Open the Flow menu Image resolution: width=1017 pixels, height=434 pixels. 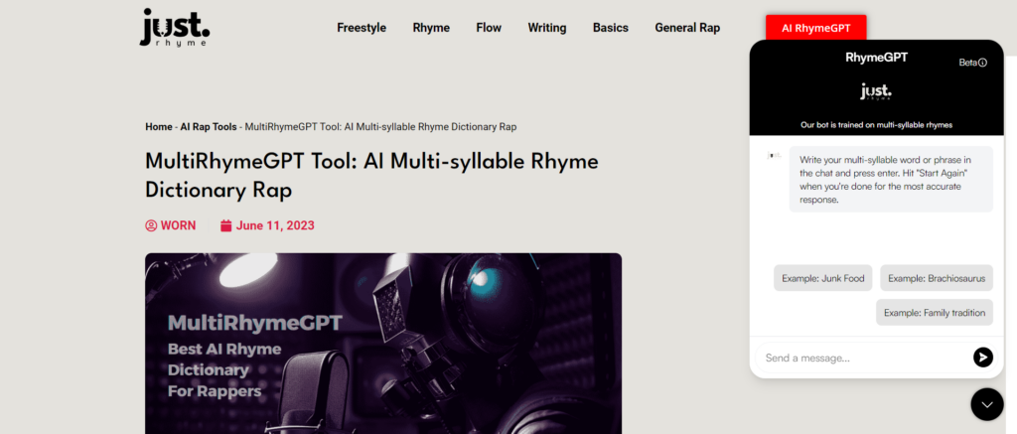point(489,28)
